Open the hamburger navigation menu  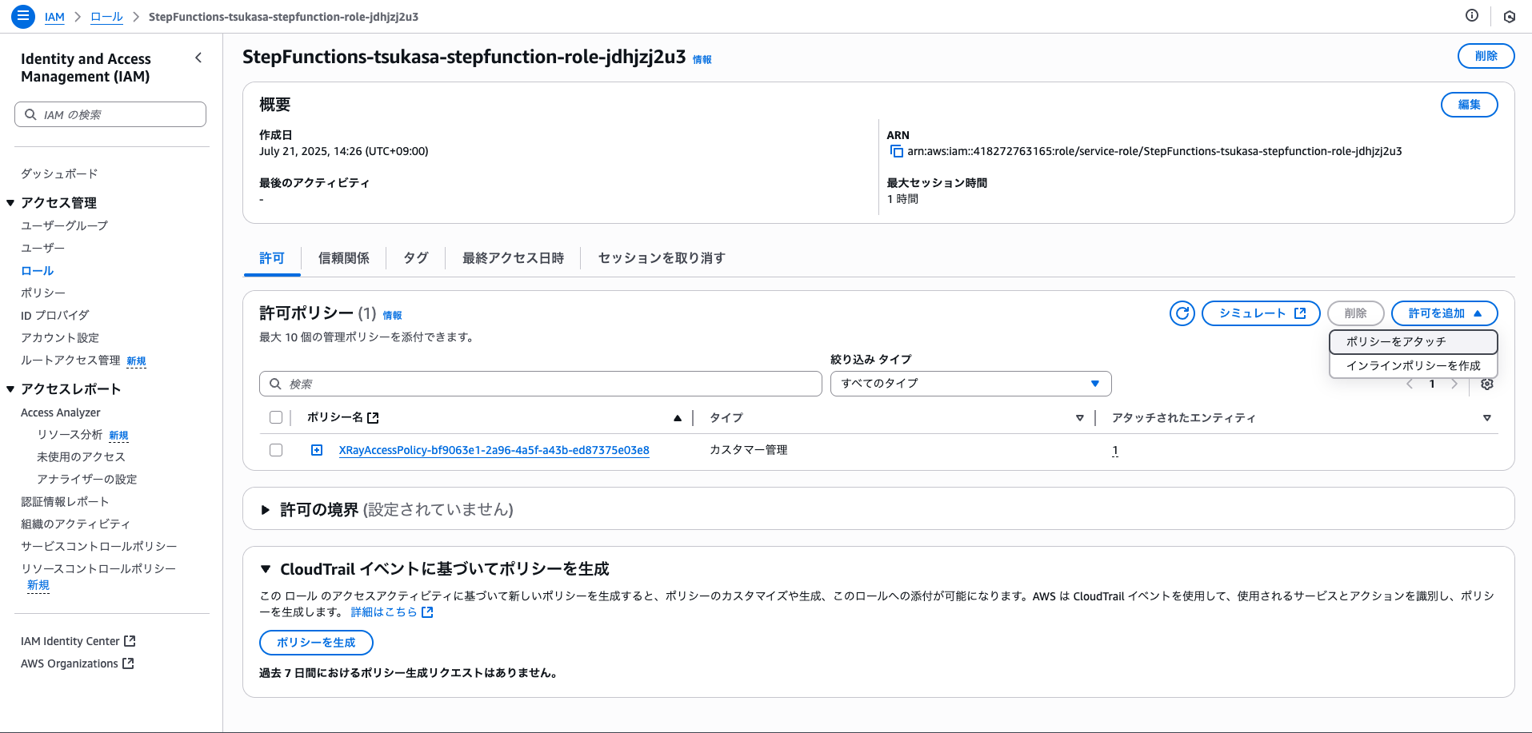coord(23,16)
